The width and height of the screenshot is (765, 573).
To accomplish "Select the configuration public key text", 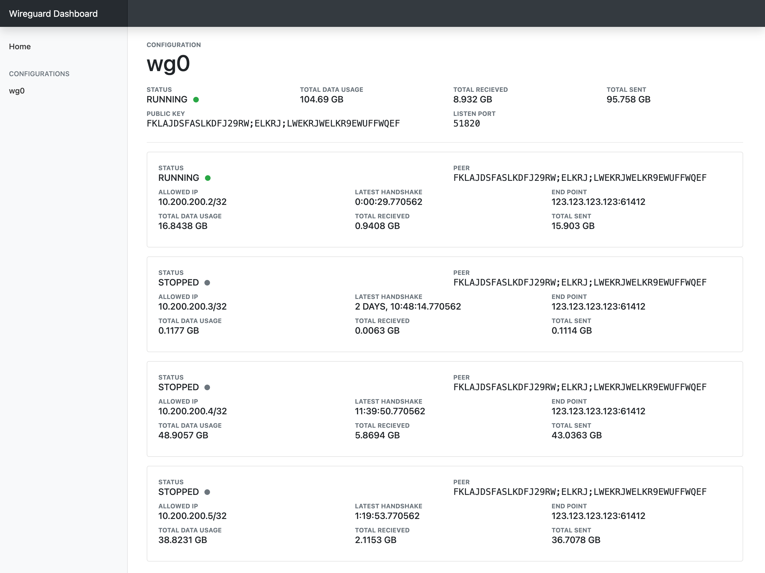I will (273, 123).
